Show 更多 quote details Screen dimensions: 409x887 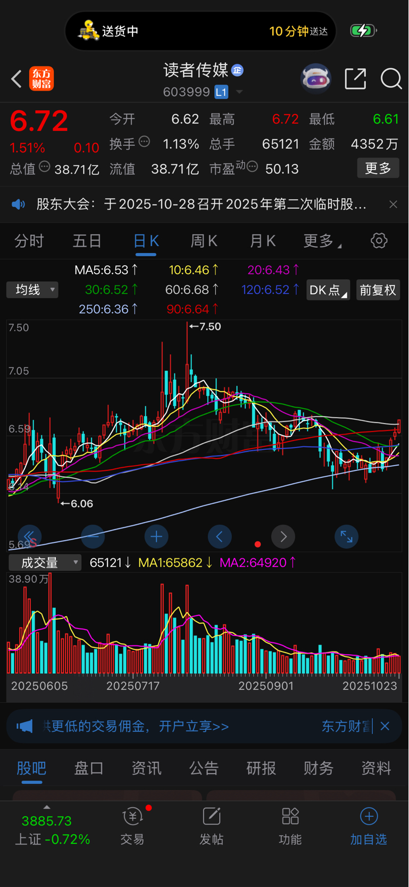[x=378, y=168]
